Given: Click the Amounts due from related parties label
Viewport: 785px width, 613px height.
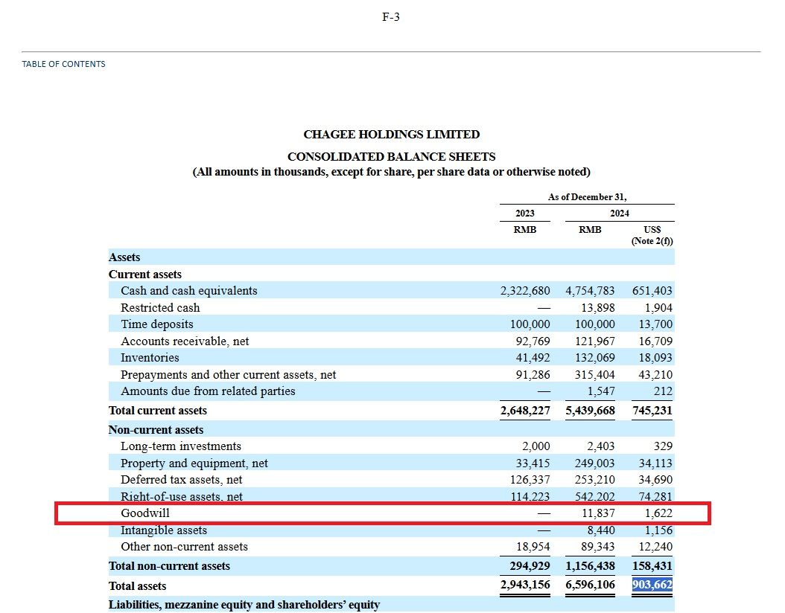Looking at the screenshot, I should [x=208, y=391].
